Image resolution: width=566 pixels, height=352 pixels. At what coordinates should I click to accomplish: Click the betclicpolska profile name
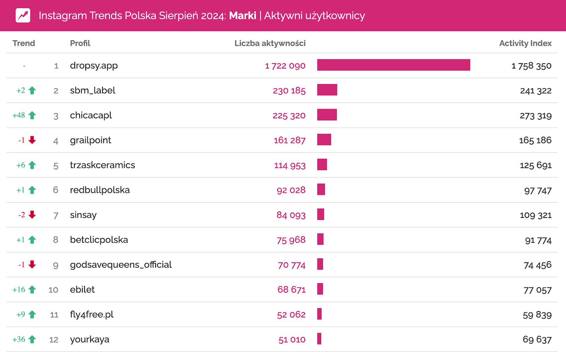[x=99, y=240]
